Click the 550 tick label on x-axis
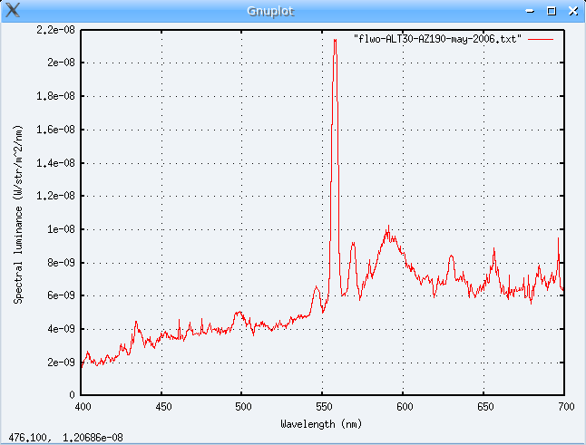Image resolution: width=586 pixels, height=445 pixels. tap(323, 407)
